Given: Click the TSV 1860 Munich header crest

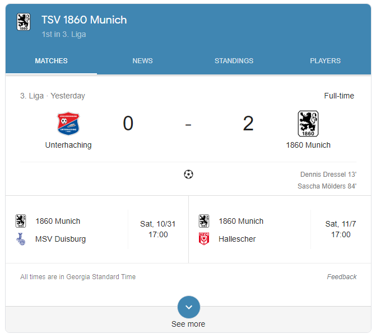Looking at the screenshot, I should pos(24,22).
